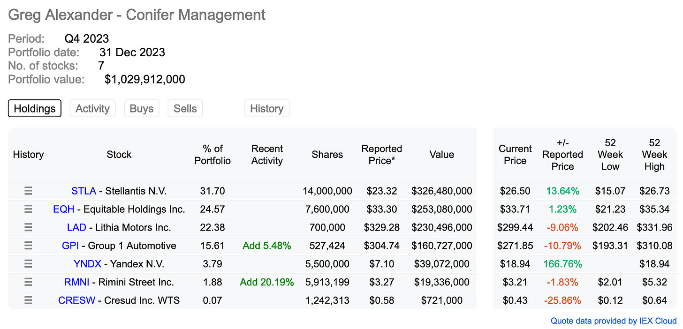
Task: Click the portfolio value $1,029,912,000
Action: tap(145, 79)
